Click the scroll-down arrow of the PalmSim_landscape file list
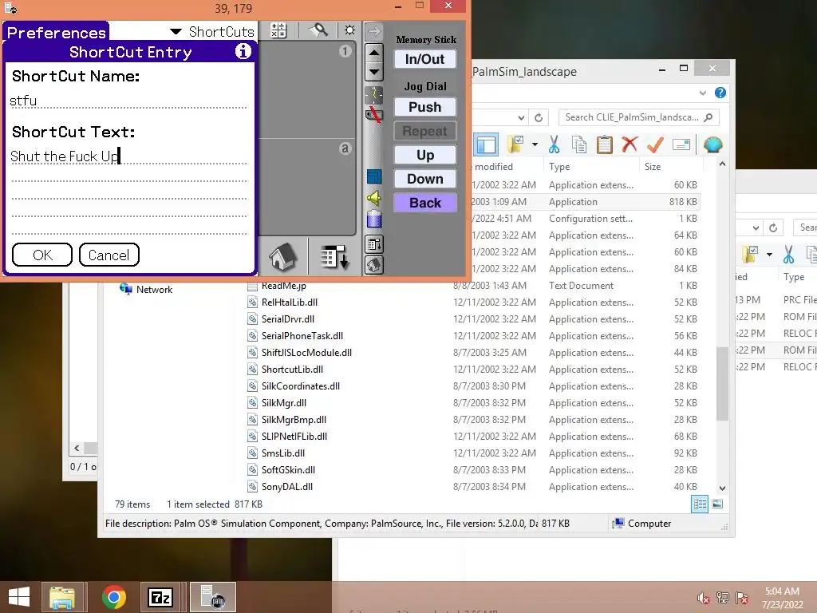Image resolution: width=817 pixels, height=613 pixels. click(722, 488)
